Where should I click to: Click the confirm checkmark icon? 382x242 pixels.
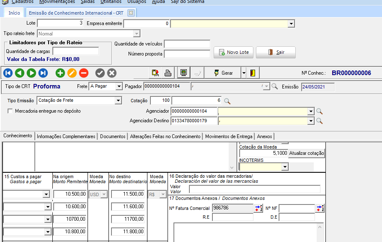100,73
